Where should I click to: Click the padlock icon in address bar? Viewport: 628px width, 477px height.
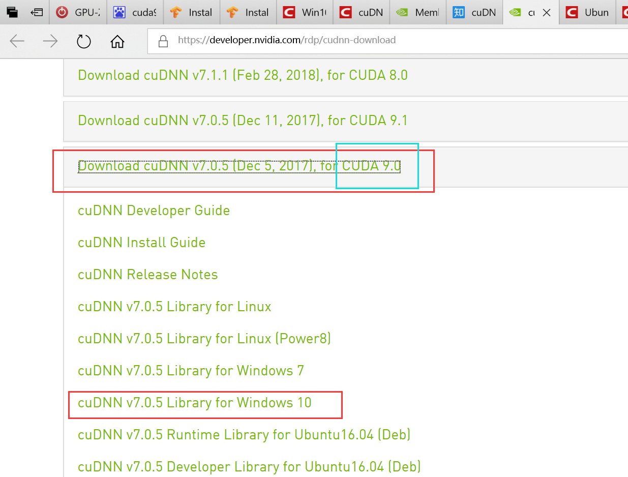(163, 41)
